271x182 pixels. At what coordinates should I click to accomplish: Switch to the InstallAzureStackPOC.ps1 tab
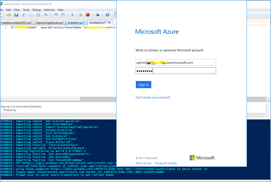[x=16, y=23]
